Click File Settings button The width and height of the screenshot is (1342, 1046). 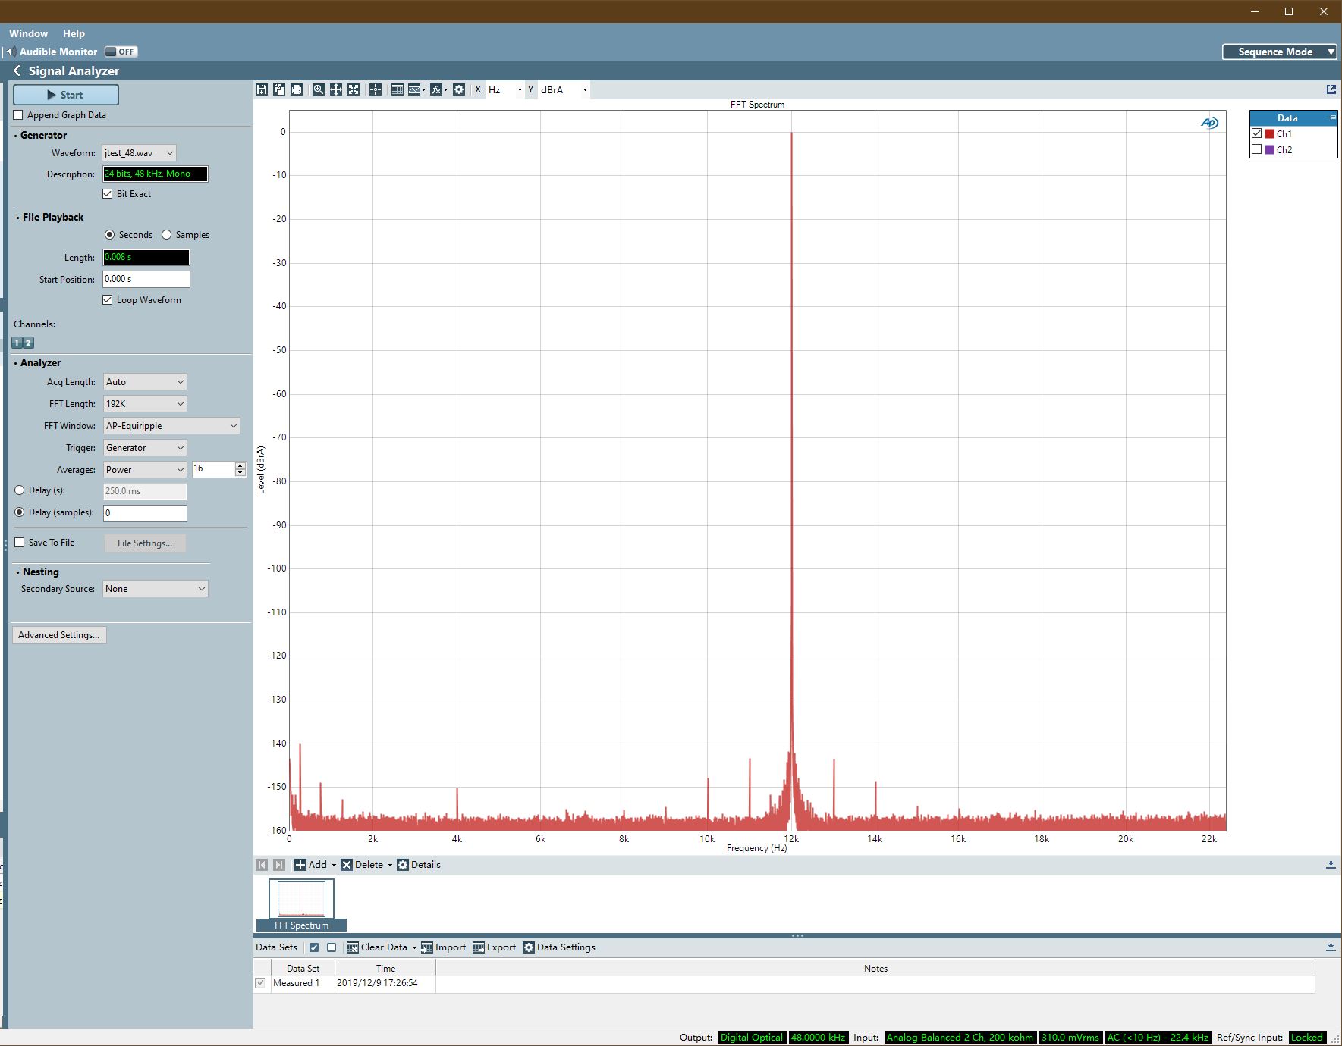[145, 543]
